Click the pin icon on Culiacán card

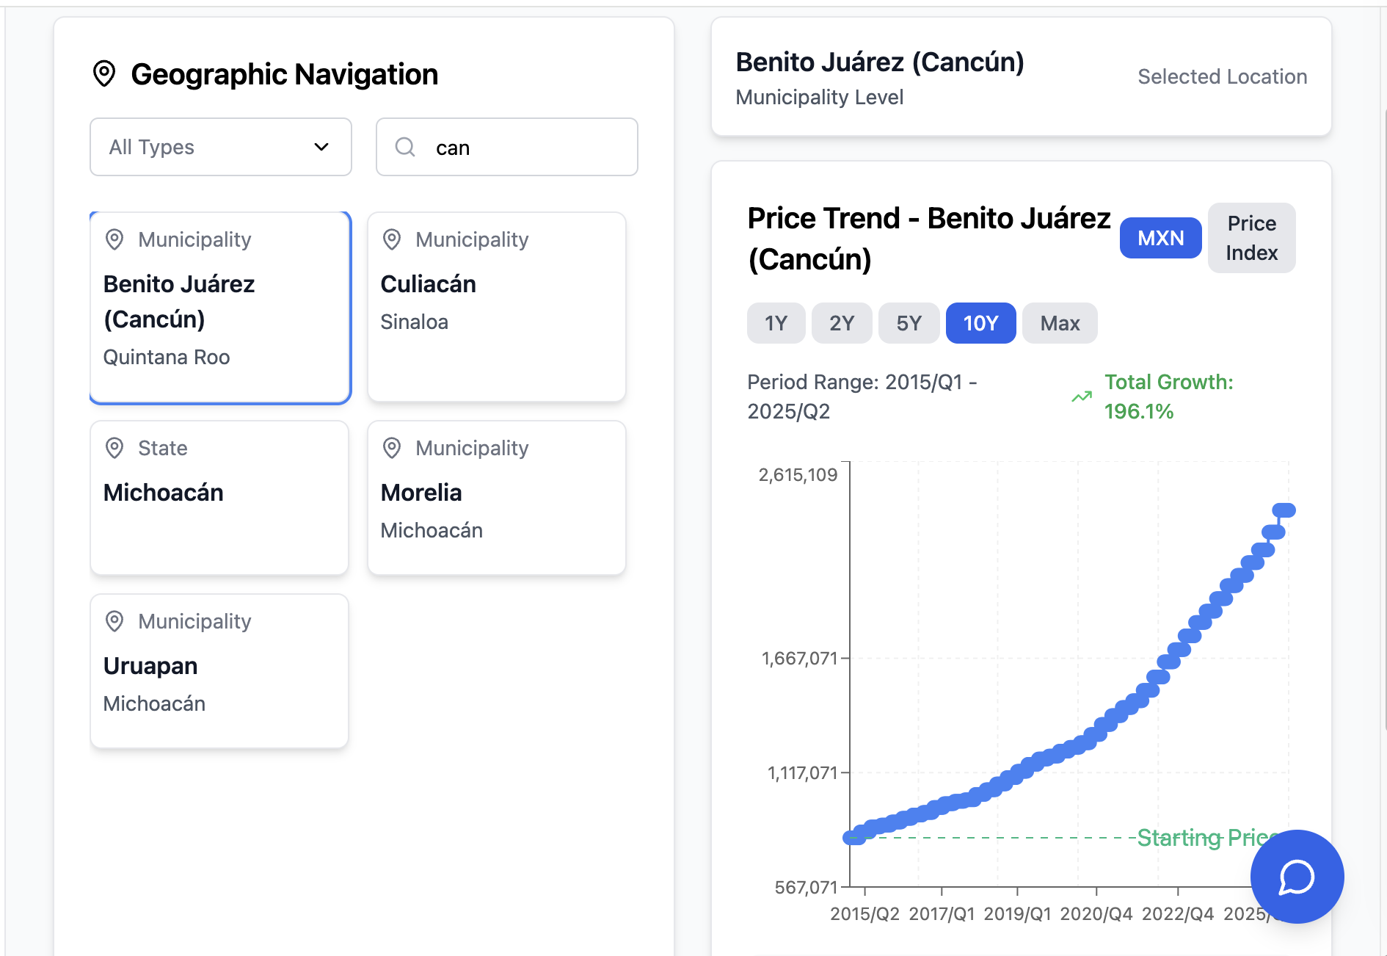click(392, 239)
